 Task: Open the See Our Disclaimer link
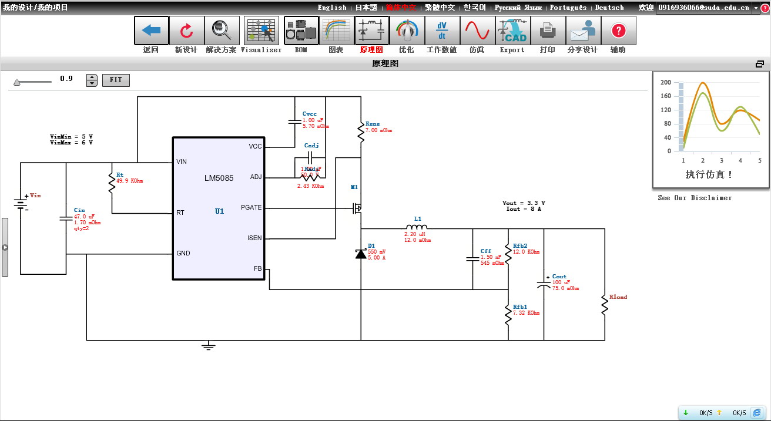coord(695,198)
